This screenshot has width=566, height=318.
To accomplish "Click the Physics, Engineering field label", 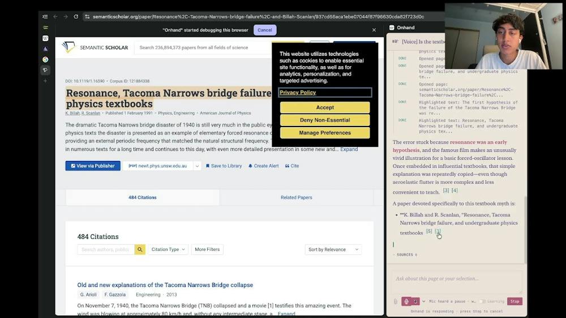I will [176, 113].
